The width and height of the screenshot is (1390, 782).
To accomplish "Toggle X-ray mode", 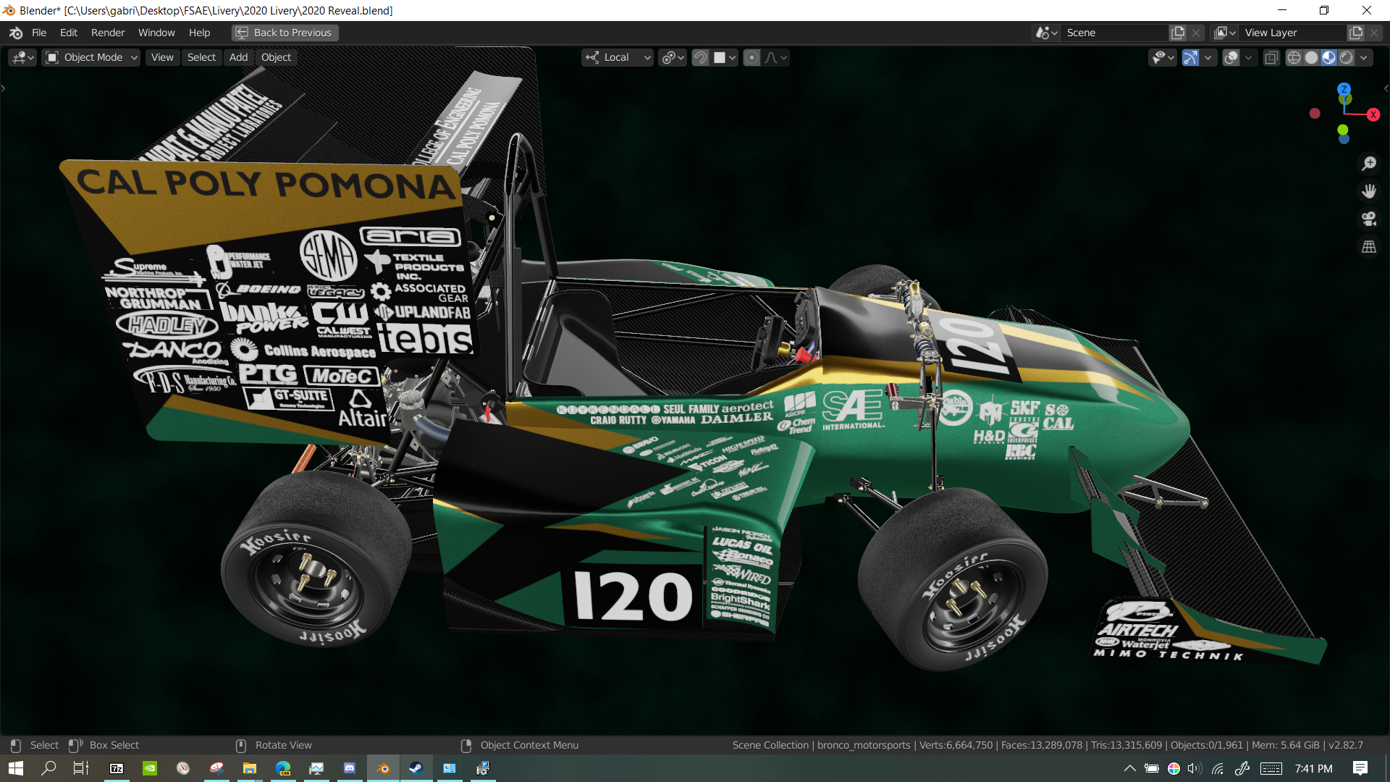I will (x=1271, y=57).
